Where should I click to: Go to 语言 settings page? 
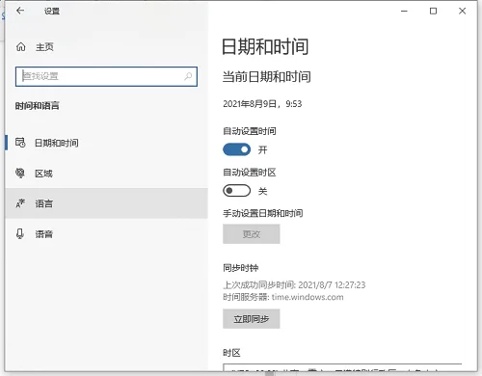[106, 203]
